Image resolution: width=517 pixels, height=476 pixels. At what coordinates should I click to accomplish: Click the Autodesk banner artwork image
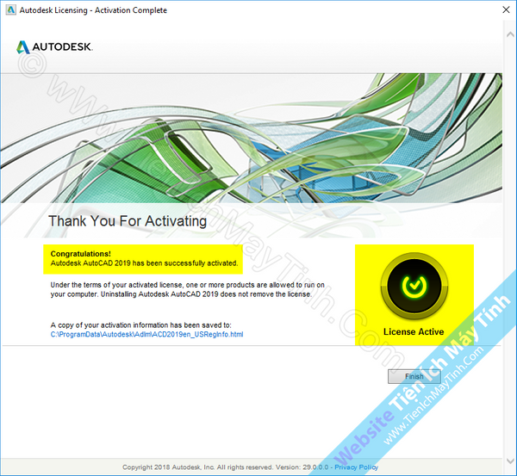pyautogui.click(x=252, y=138)
